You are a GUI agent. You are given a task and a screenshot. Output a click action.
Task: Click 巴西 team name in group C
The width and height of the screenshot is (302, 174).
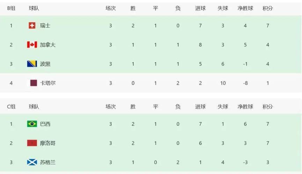pos(45,124)
